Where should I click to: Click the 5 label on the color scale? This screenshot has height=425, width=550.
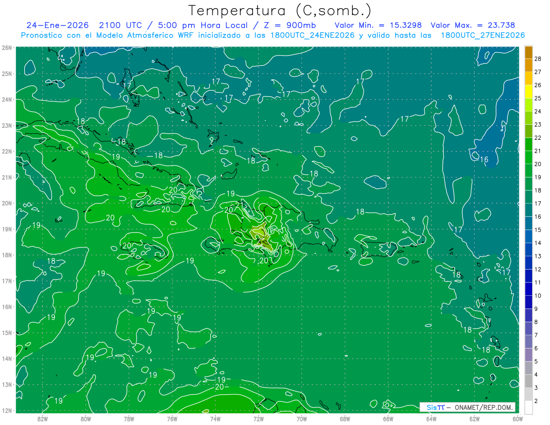click(x=536, y=362)
